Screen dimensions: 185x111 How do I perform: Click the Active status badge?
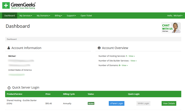(91, 103)
